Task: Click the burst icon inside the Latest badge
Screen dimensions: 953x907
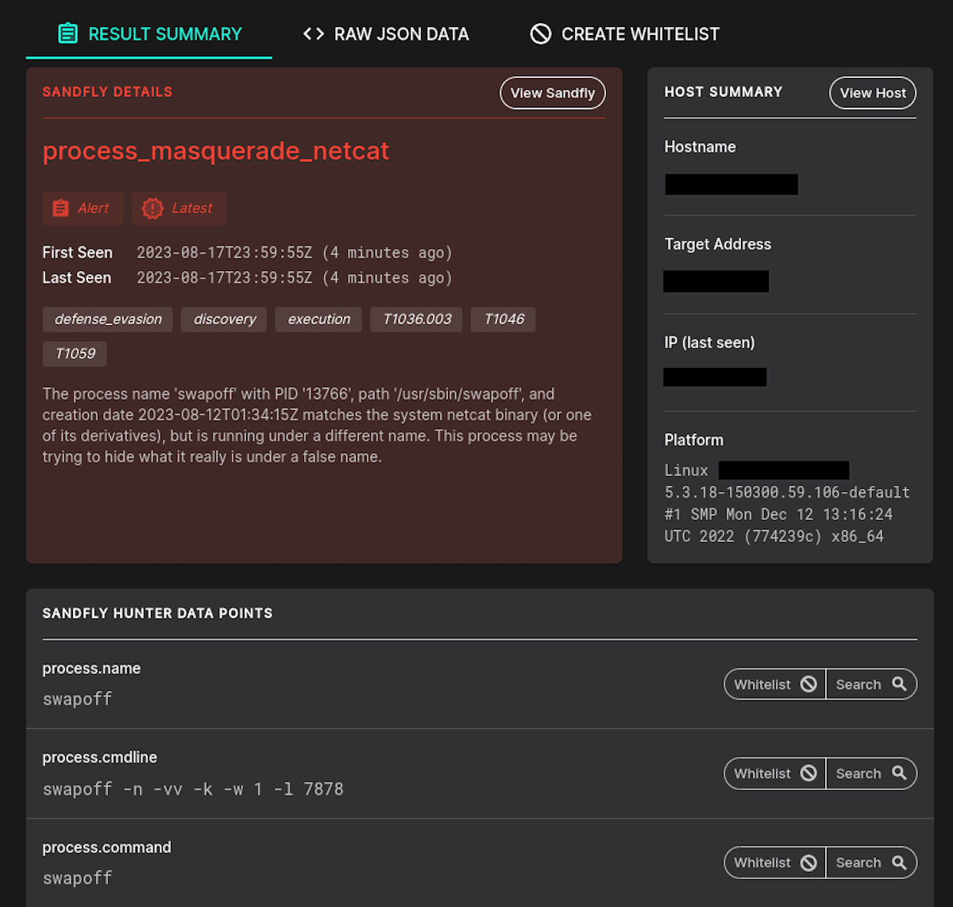Action: point(150,207)
